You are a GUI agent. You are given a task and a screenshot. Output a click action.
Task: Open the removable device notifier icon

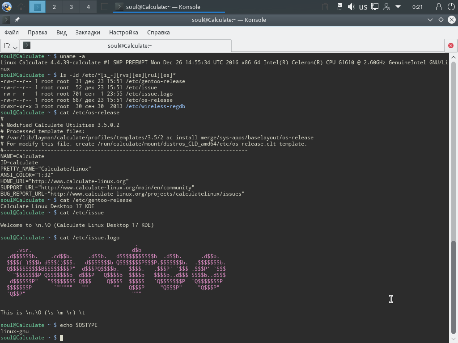click(x=340, y=7)
